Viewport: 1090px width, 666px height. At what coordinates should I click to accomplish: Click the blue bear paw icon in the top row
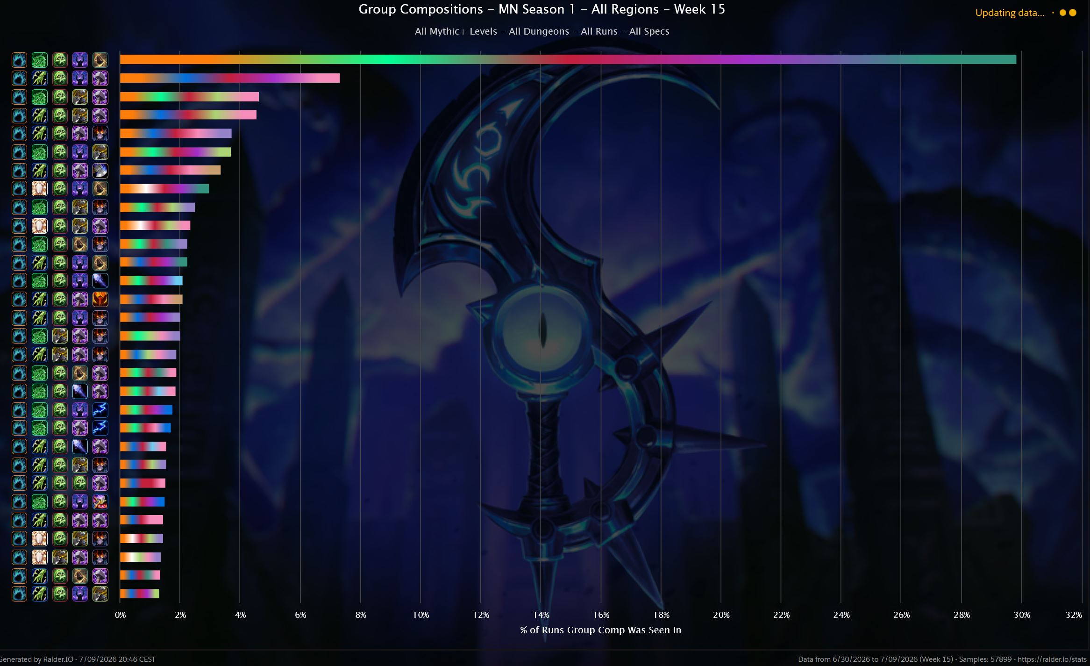pyautogui.click(x=19, y=60)
